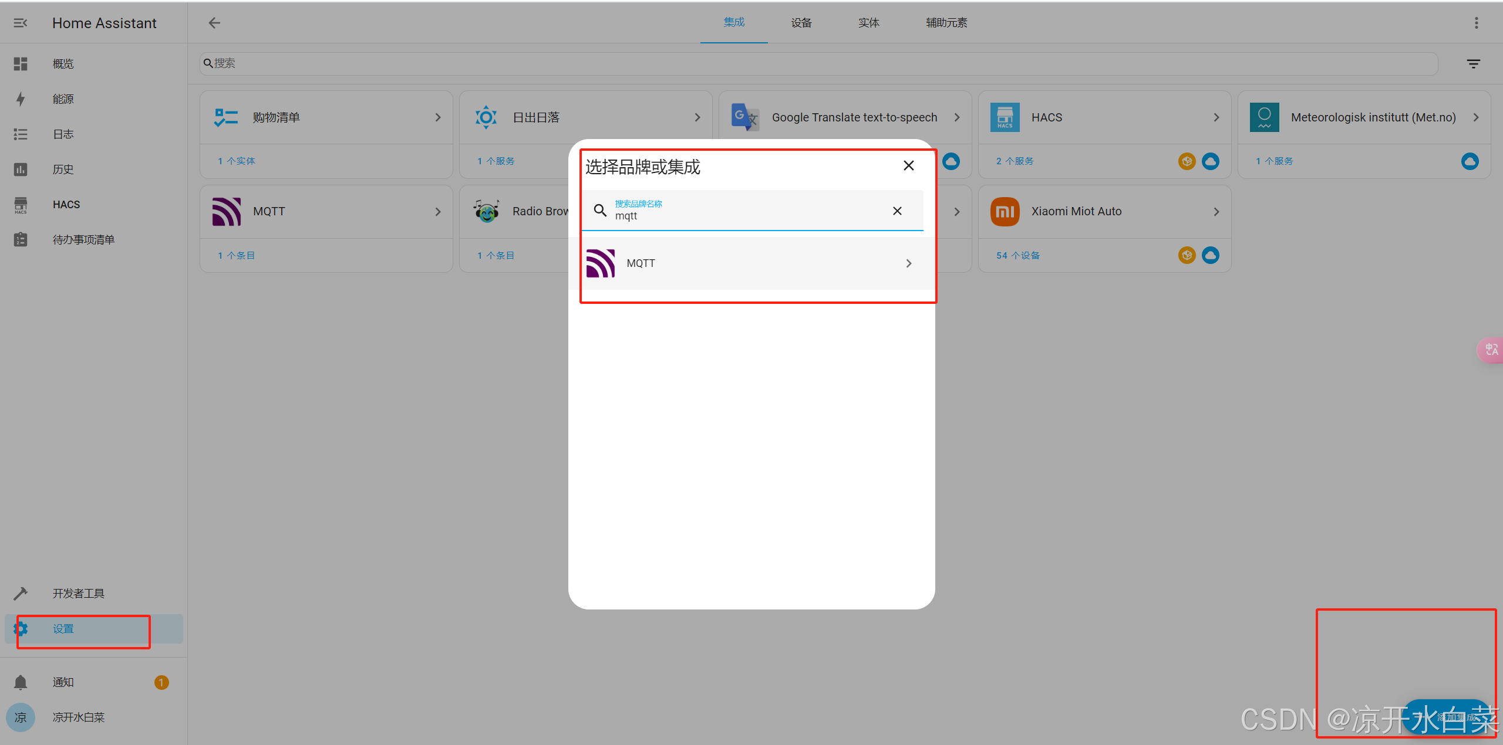Image resolution: width=1503 pixels, height=745 pixels.
Task: Open the 概览 overview dashboard
Action: (x=94, y=63)
